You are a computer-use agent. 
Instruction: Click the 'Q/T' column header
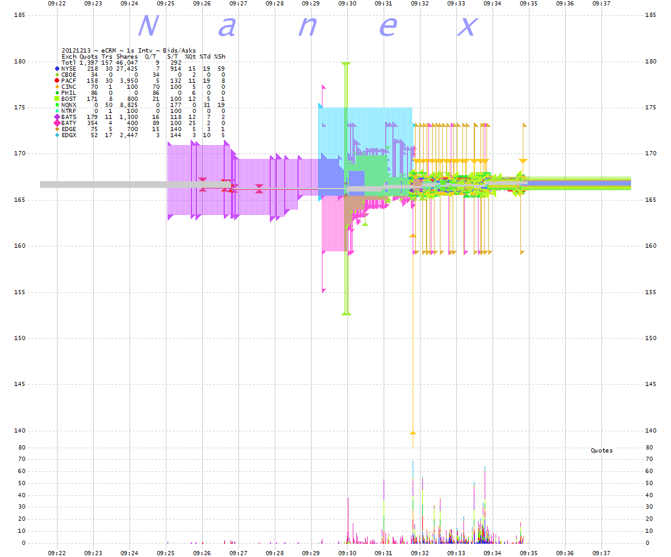click(x=151, y=56)
